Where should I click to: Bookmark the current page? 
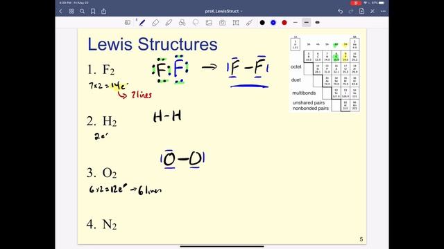pos(93,11)
